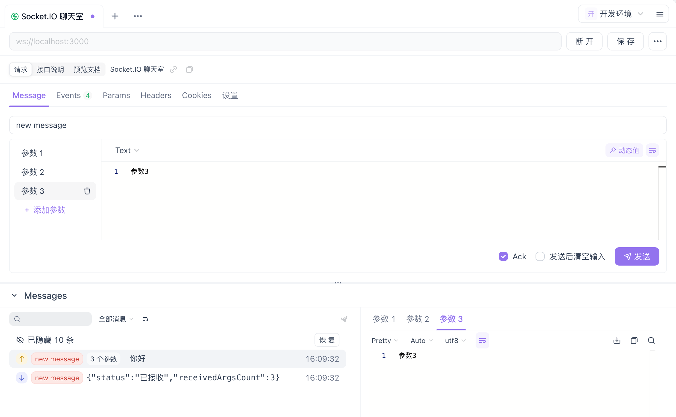Viewport: 676px width, 417px height.
Task: View 参数 2 tab in message detail
Action: [x=417, y=319]
